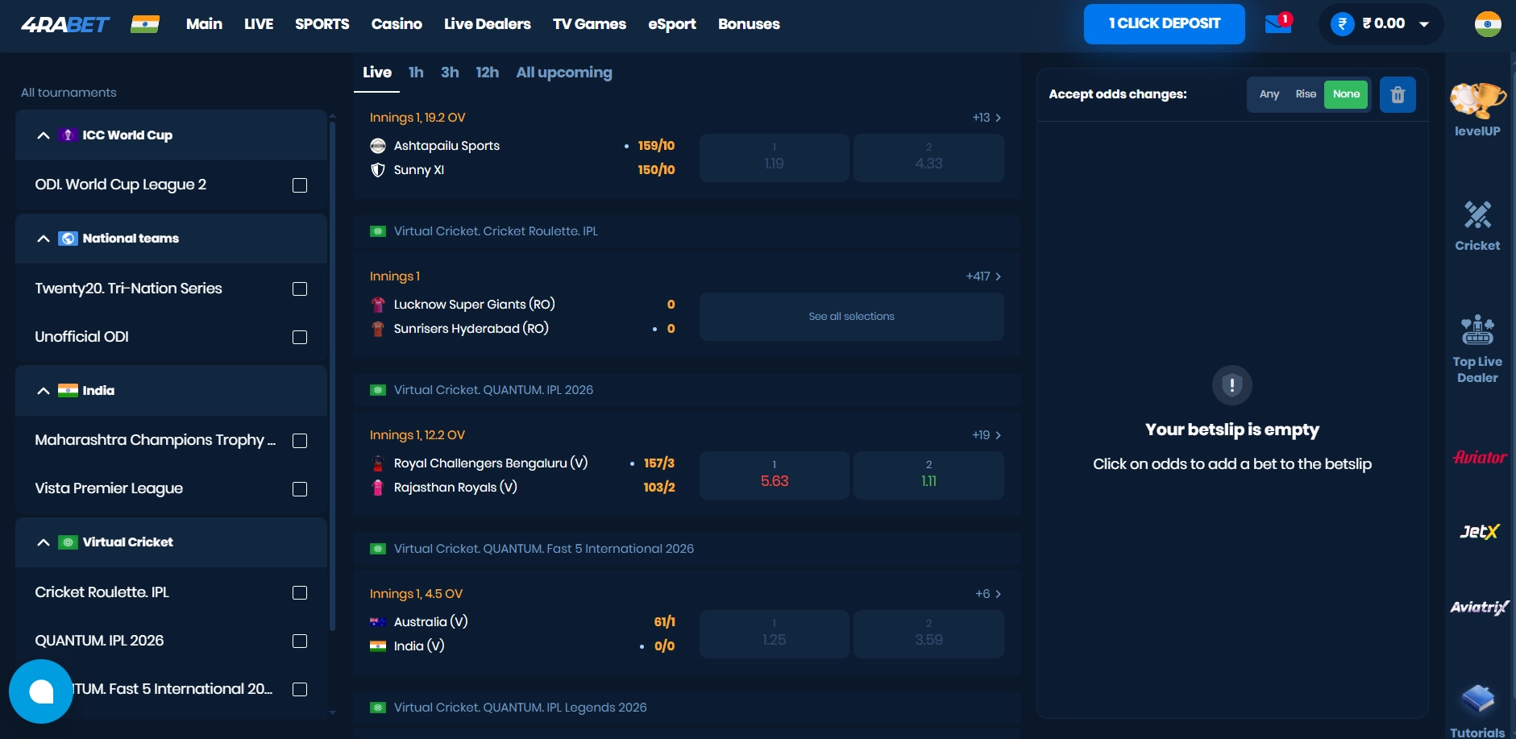Switch to All upcoming tab

564,73
